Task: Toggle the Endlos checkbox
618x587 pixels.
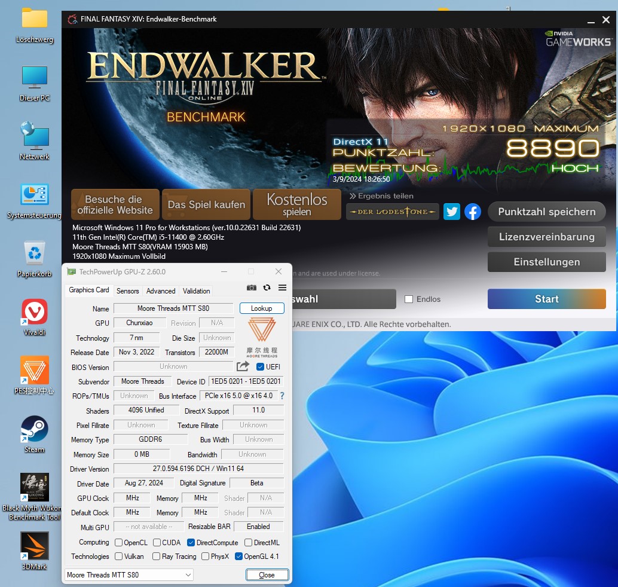Action: pos(409,299)
